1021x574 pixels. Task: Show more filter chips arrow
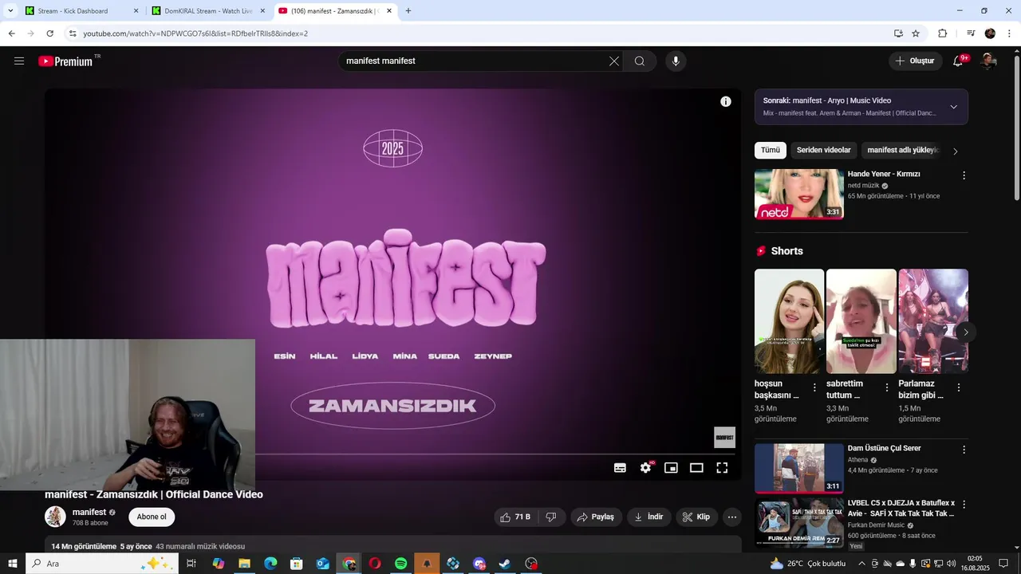pyautogui.click(x=956, y=151)
